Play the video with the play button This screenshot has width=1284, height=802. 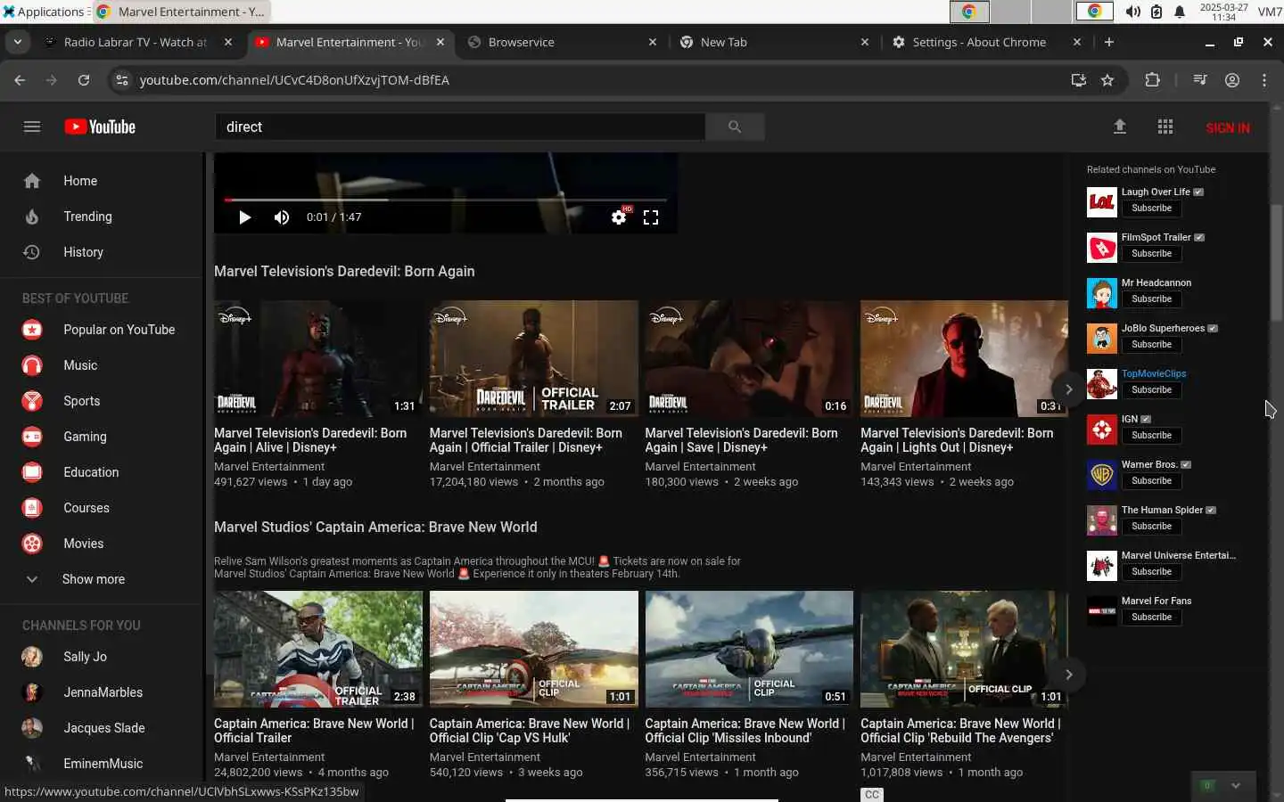click(244, 217)
